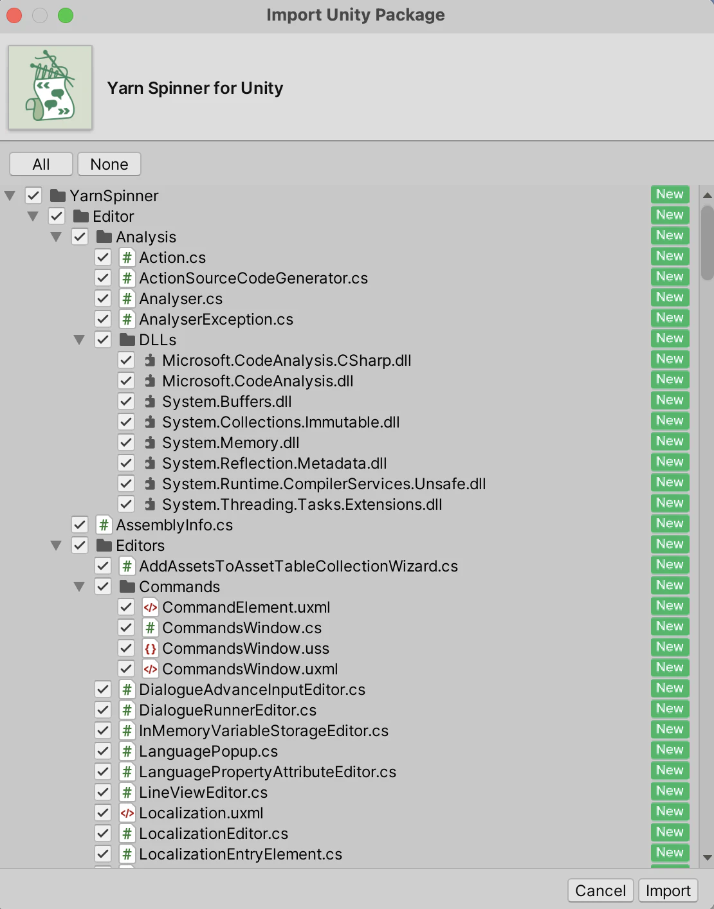Viewport: 714px width, 909px height.
Task: Click the Import button
Action: pos(668,890)
